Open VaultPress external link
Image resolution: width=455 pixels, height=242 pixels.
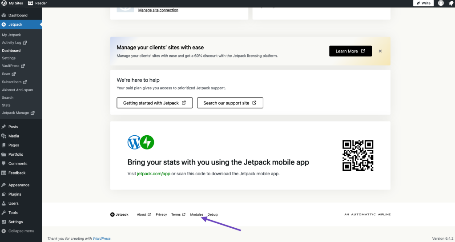click(x=13, y=66)
